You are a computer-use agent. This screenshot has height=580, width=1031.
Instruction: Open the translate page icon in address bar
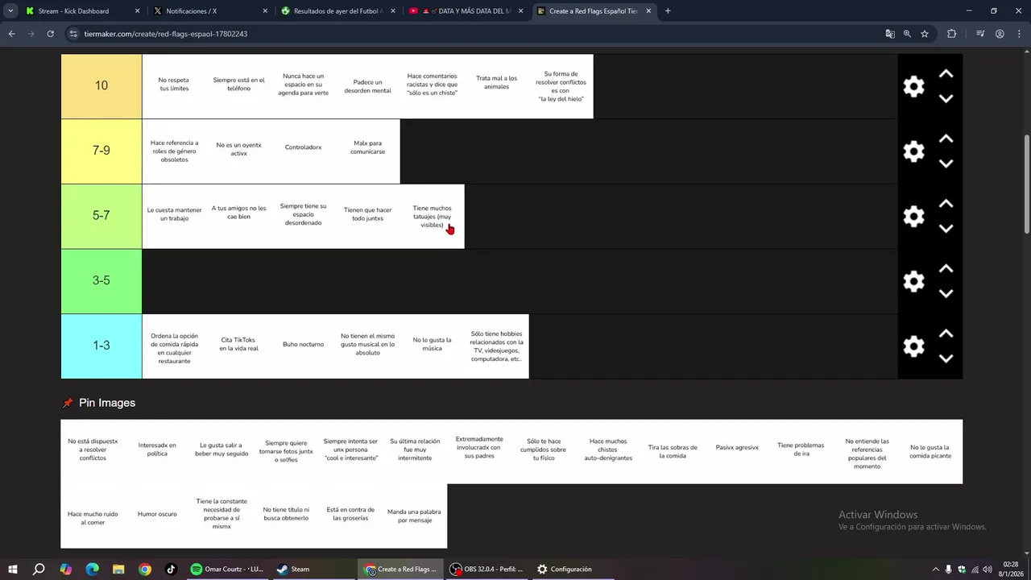pos(890,34)
